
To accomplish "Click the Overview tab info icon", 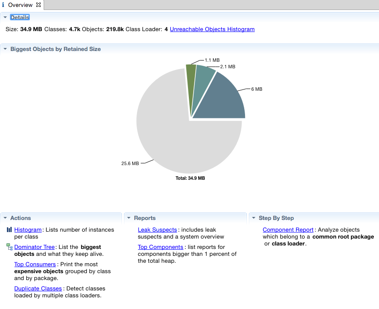I will pyautogui.click(x=3, y=5).
